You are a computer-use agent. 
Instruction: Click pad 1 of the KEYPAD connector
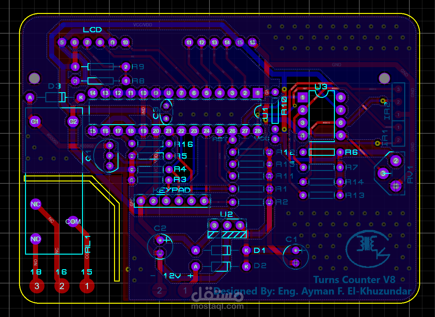140,201
